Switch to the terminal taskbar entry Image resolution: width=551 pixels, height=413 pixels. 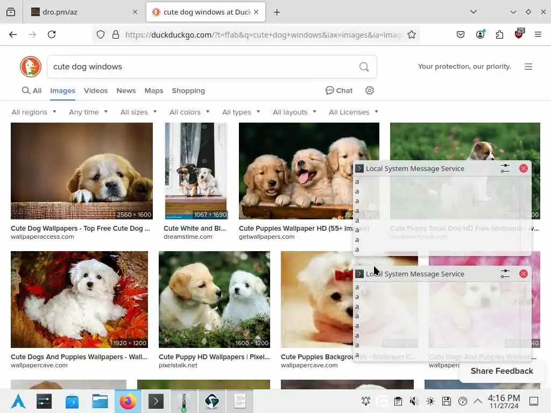click(156, 401)
